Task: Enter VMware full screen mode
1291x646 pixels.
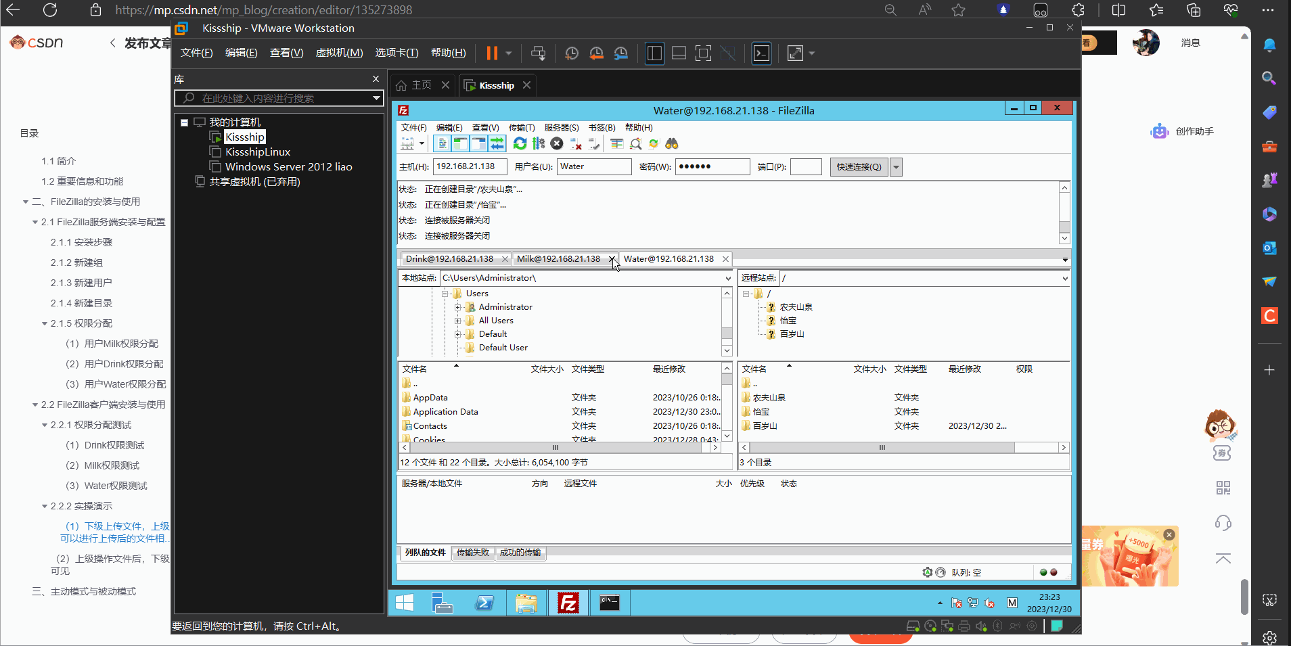Action: tap(703, 53)
